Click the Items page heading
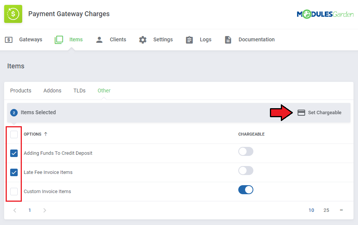This screenshot has height=225, width=358. pyautogui.click(x=16, y=66)
